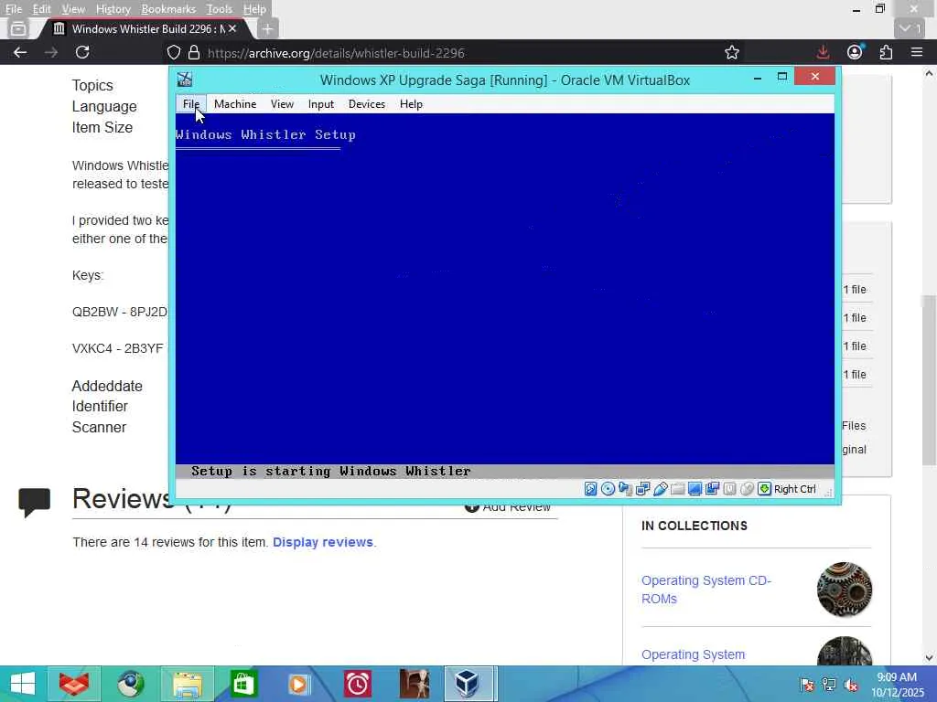The image size is (937, 702).
Task: Click the muted volume tray icon
Action: (x=851, y=685)
